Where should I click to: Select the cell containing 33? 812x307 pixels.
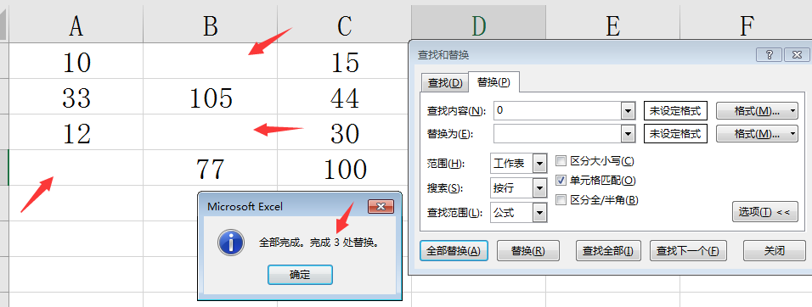click(x=76, y=97)
